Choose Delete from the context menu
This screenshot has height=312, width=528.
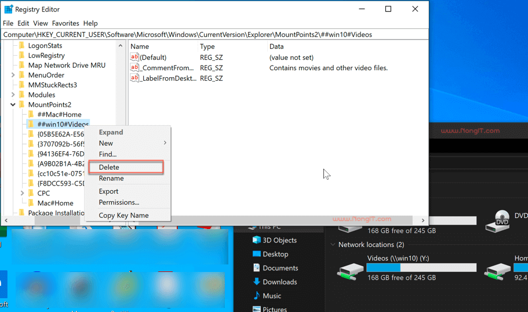coord(126,167)
